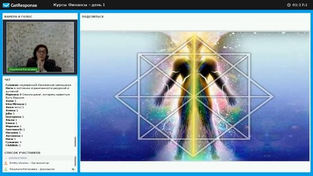
Task: Click the GetResponse envelope logo icon
Action: pos(6,5)
